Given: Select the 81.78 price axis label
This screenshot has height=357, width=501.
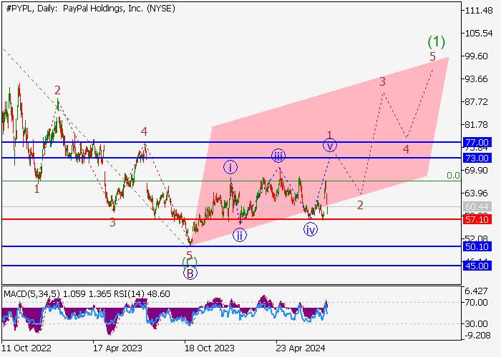Looking at the screenshot, I should (x=477, y=125).
